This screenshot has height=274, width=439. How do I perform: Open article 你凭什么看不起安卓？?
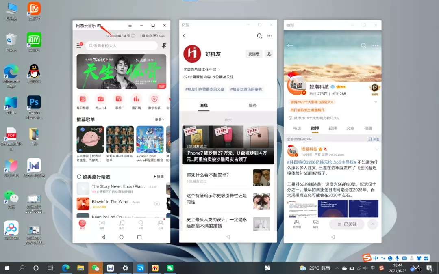tap(228, 178)
